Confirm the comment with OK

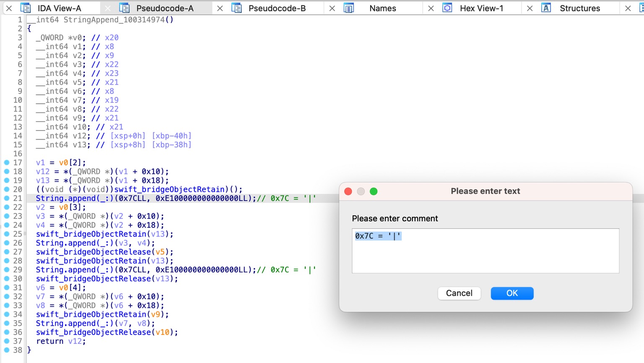coord(512,293)
